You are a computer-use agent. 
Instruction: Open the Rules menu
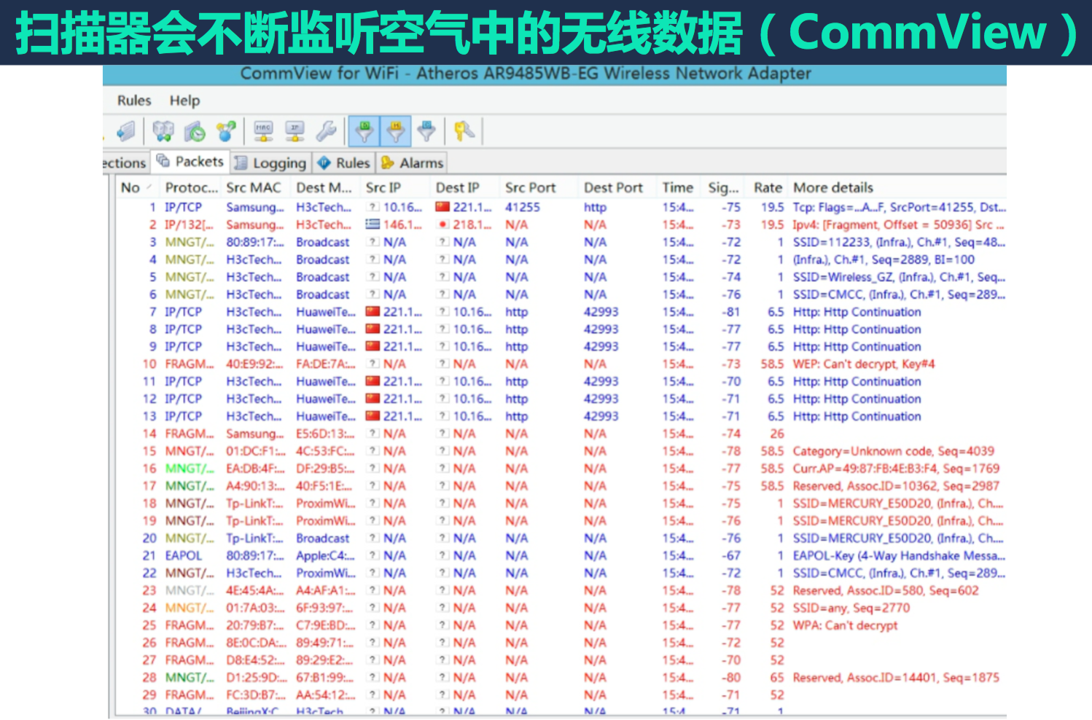click(134, 101)
